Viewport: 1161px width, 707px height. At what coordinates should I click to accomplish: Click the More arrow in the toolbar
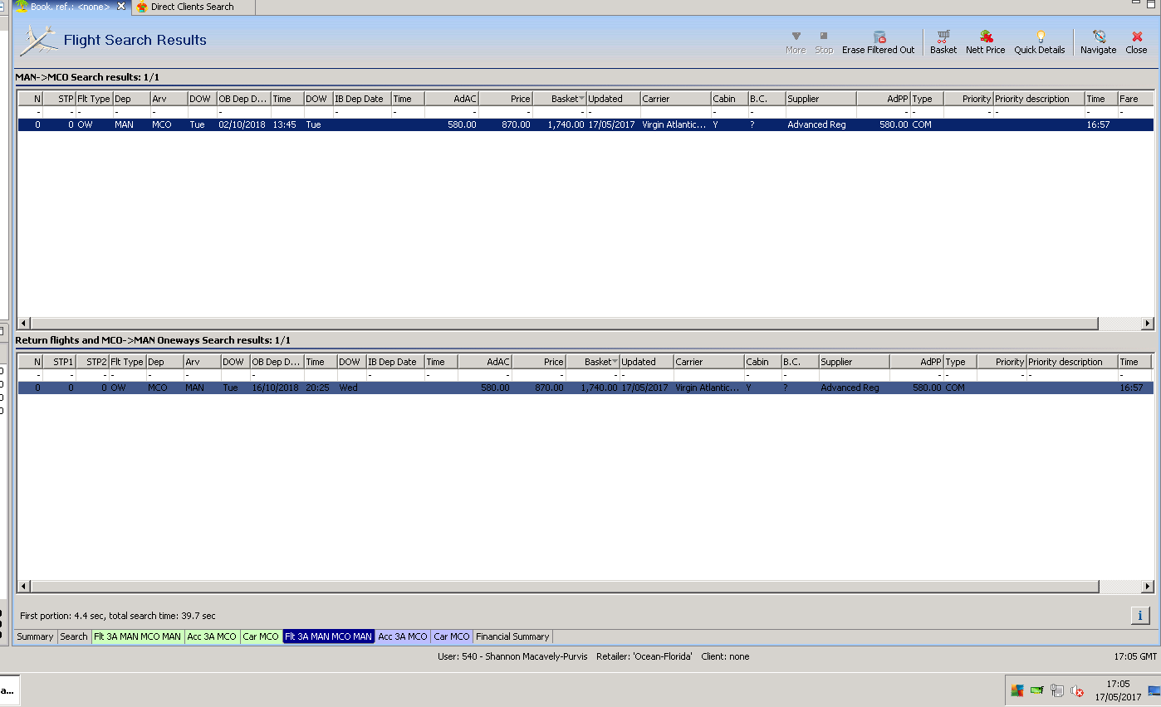pos(796,37)
